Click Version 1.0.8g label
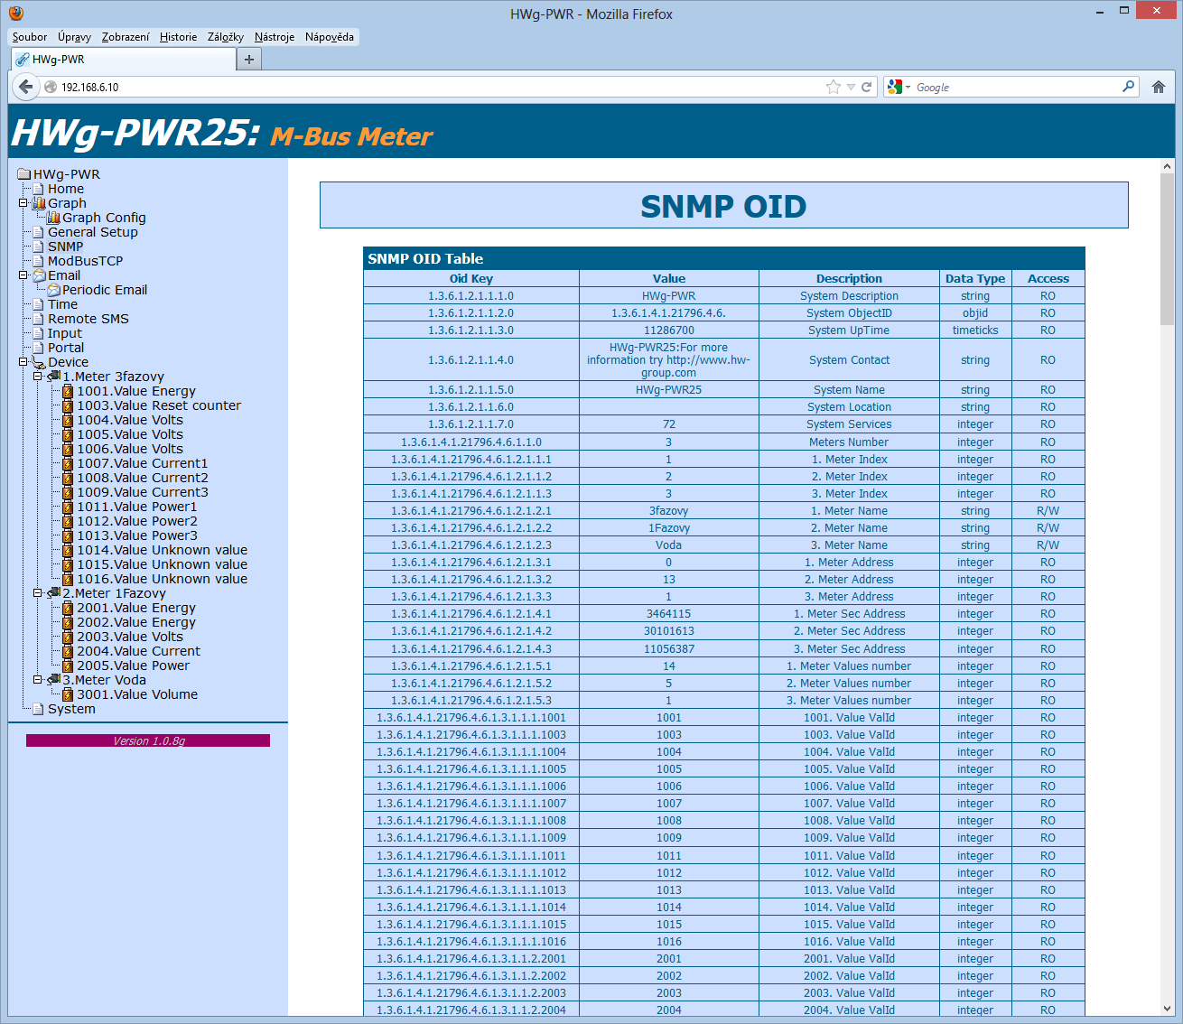This screenshot has height=1024, width=1183. coord(148,740)
